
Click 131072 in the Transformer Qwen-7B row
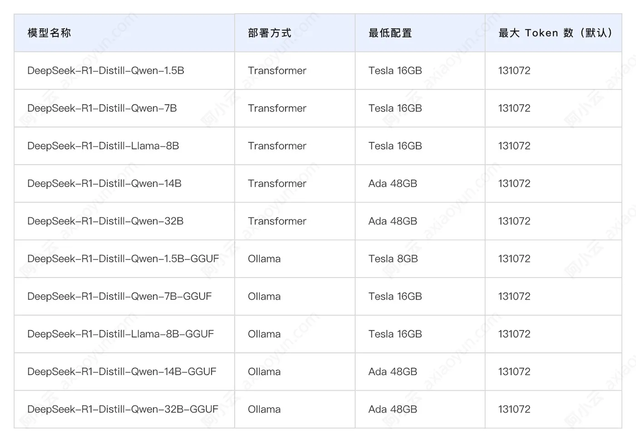coord(514,108)
